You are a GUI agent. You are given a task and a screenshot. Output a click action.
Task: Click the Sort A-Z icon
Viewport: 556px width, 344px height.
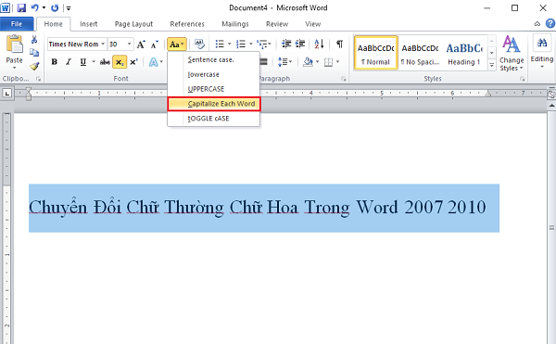pyautogui.click(x=319, y=44)
